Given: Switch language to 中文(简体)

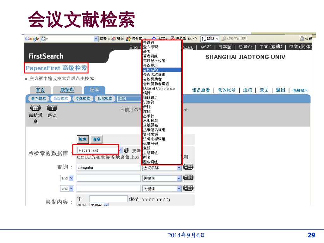Looking at the screenshot, I should coord(301,47).
